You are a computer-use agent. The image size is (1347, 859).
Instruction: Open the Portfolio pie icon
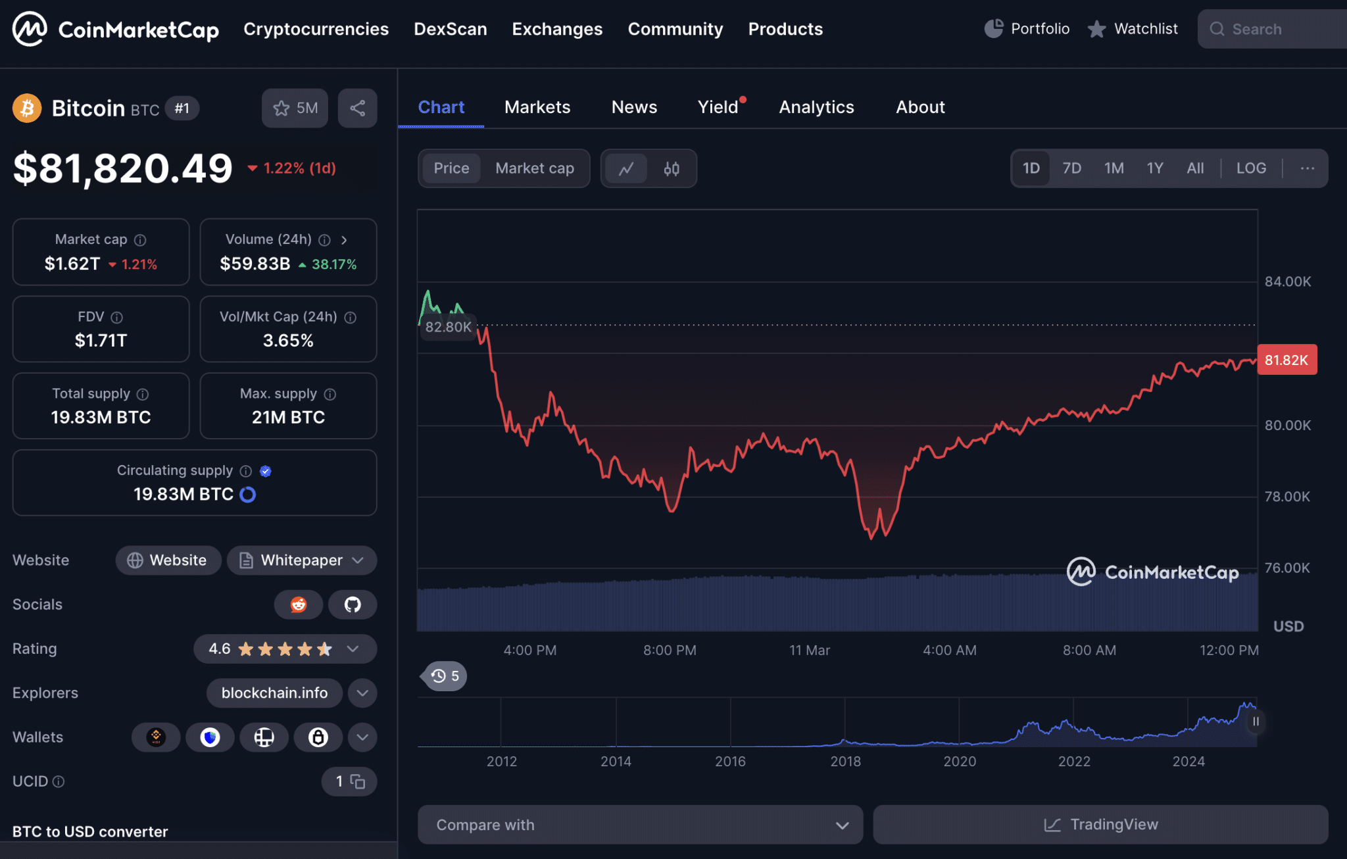coord(994,29)
